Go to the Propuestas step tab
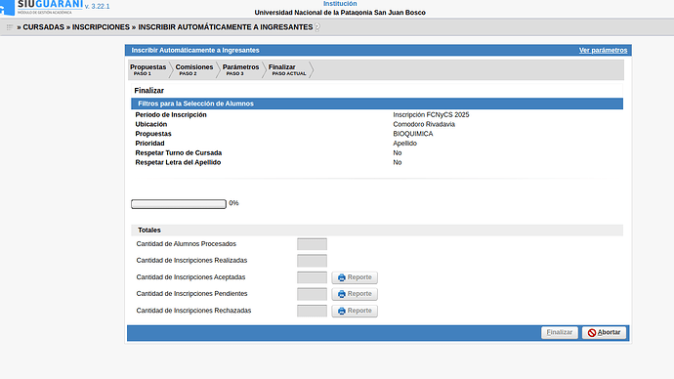Viewport: 674px width, 379px height. (147, 69)
